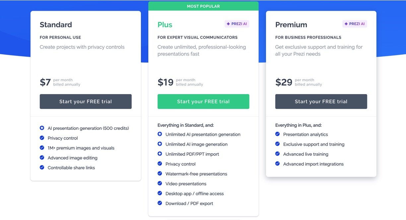Start the free trial for Plus plan
The height and width of the screenshot is (220, 406).
203,101
